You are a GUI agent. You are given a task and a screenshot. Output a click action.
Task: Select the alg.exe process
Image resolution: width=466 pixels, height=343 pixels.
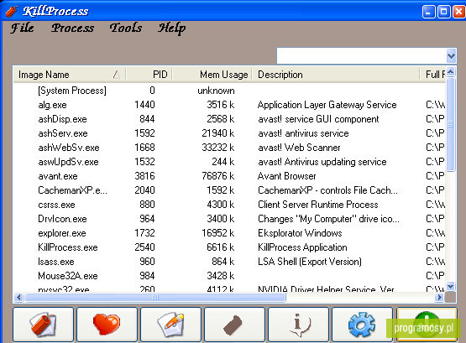coord(229,105)
